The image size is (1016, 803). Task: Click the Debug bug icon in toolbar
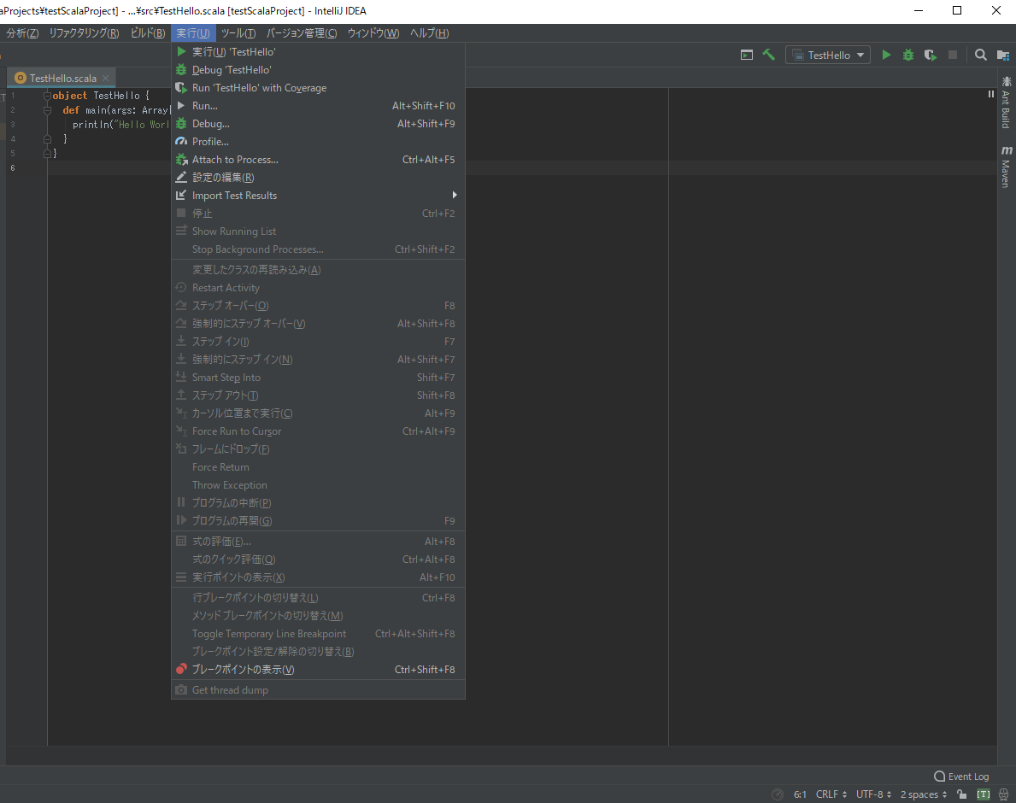pyautogui.click(x=907, y=55)
